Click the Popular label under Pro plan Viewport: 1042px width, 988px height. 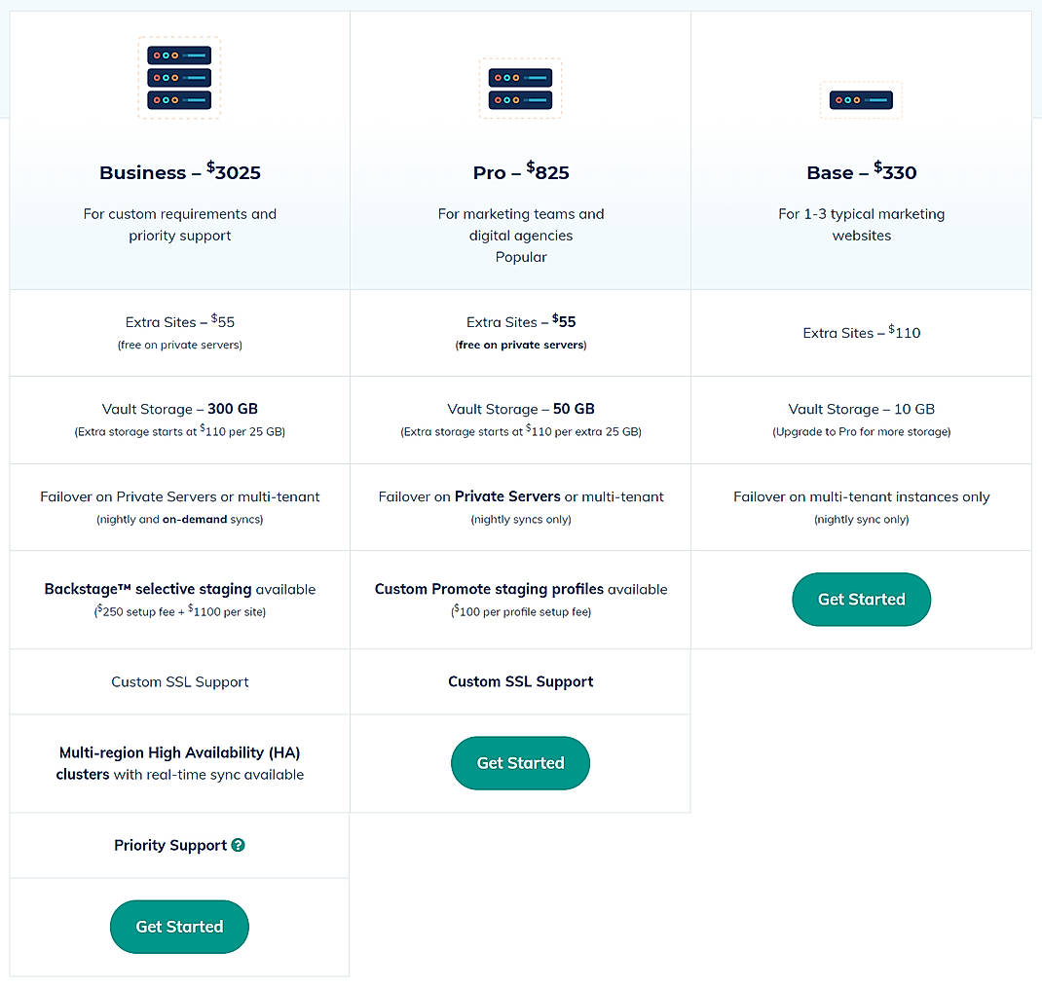pos(520,257)
